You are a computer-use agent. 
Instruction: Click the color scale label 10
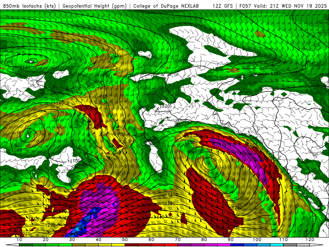[19, 240]
